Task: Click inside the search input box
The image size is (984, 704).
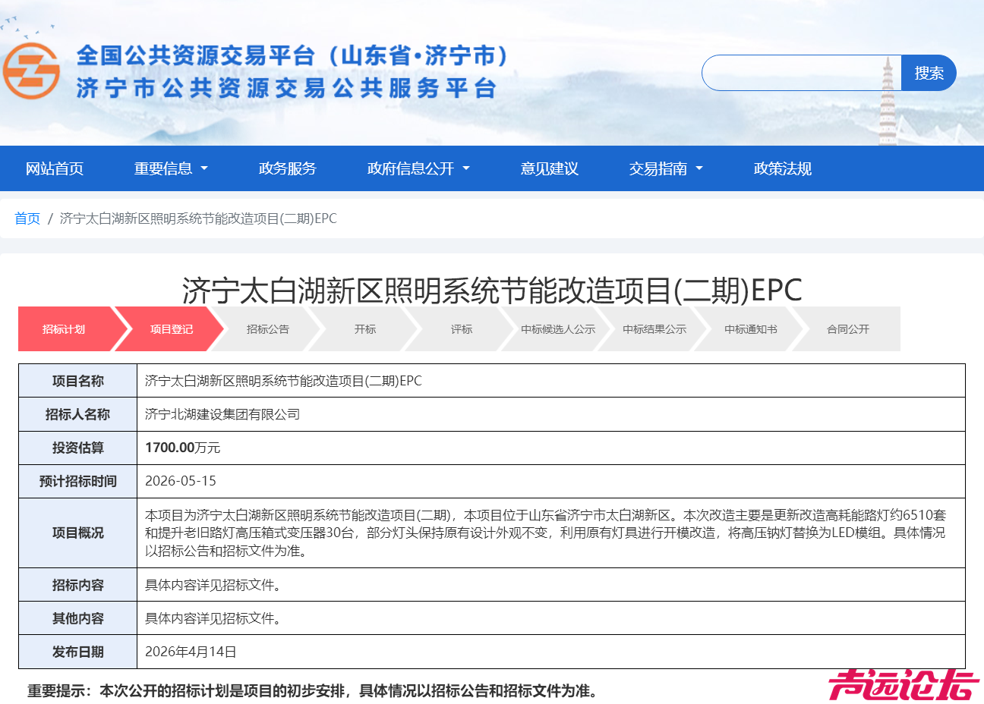Action: coord(801,73)
